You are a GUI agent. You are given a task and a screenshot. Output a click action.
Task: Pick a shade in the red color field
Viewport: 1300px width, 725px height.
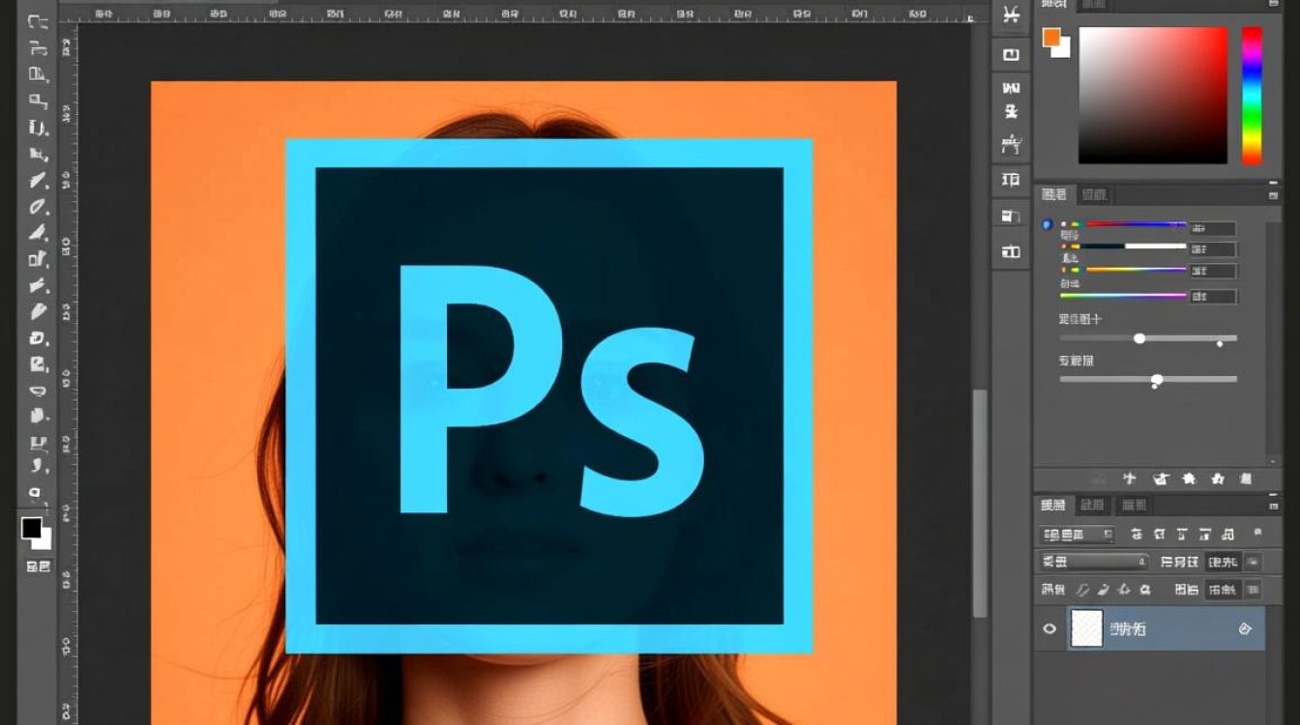(1153, 95)
